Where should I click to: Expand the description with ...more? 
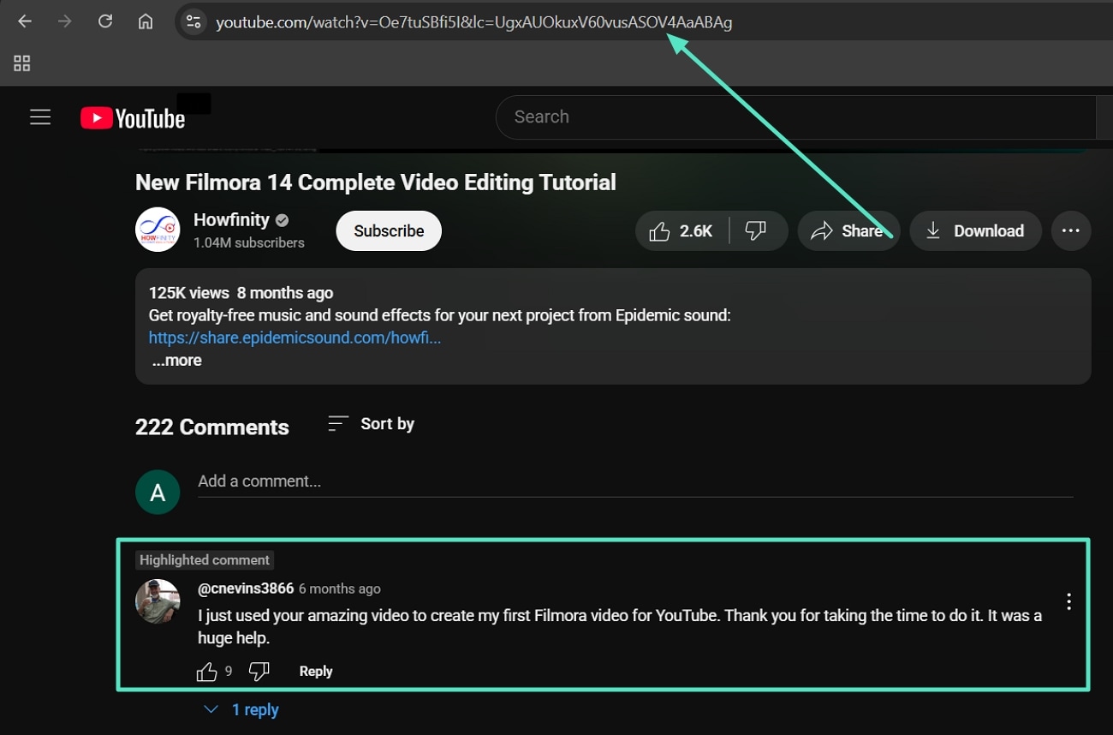point(177,361)
